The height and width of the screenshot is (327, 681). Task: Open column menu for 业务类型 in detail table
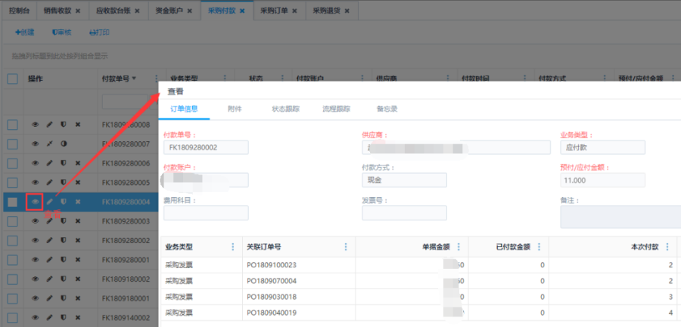232,247
